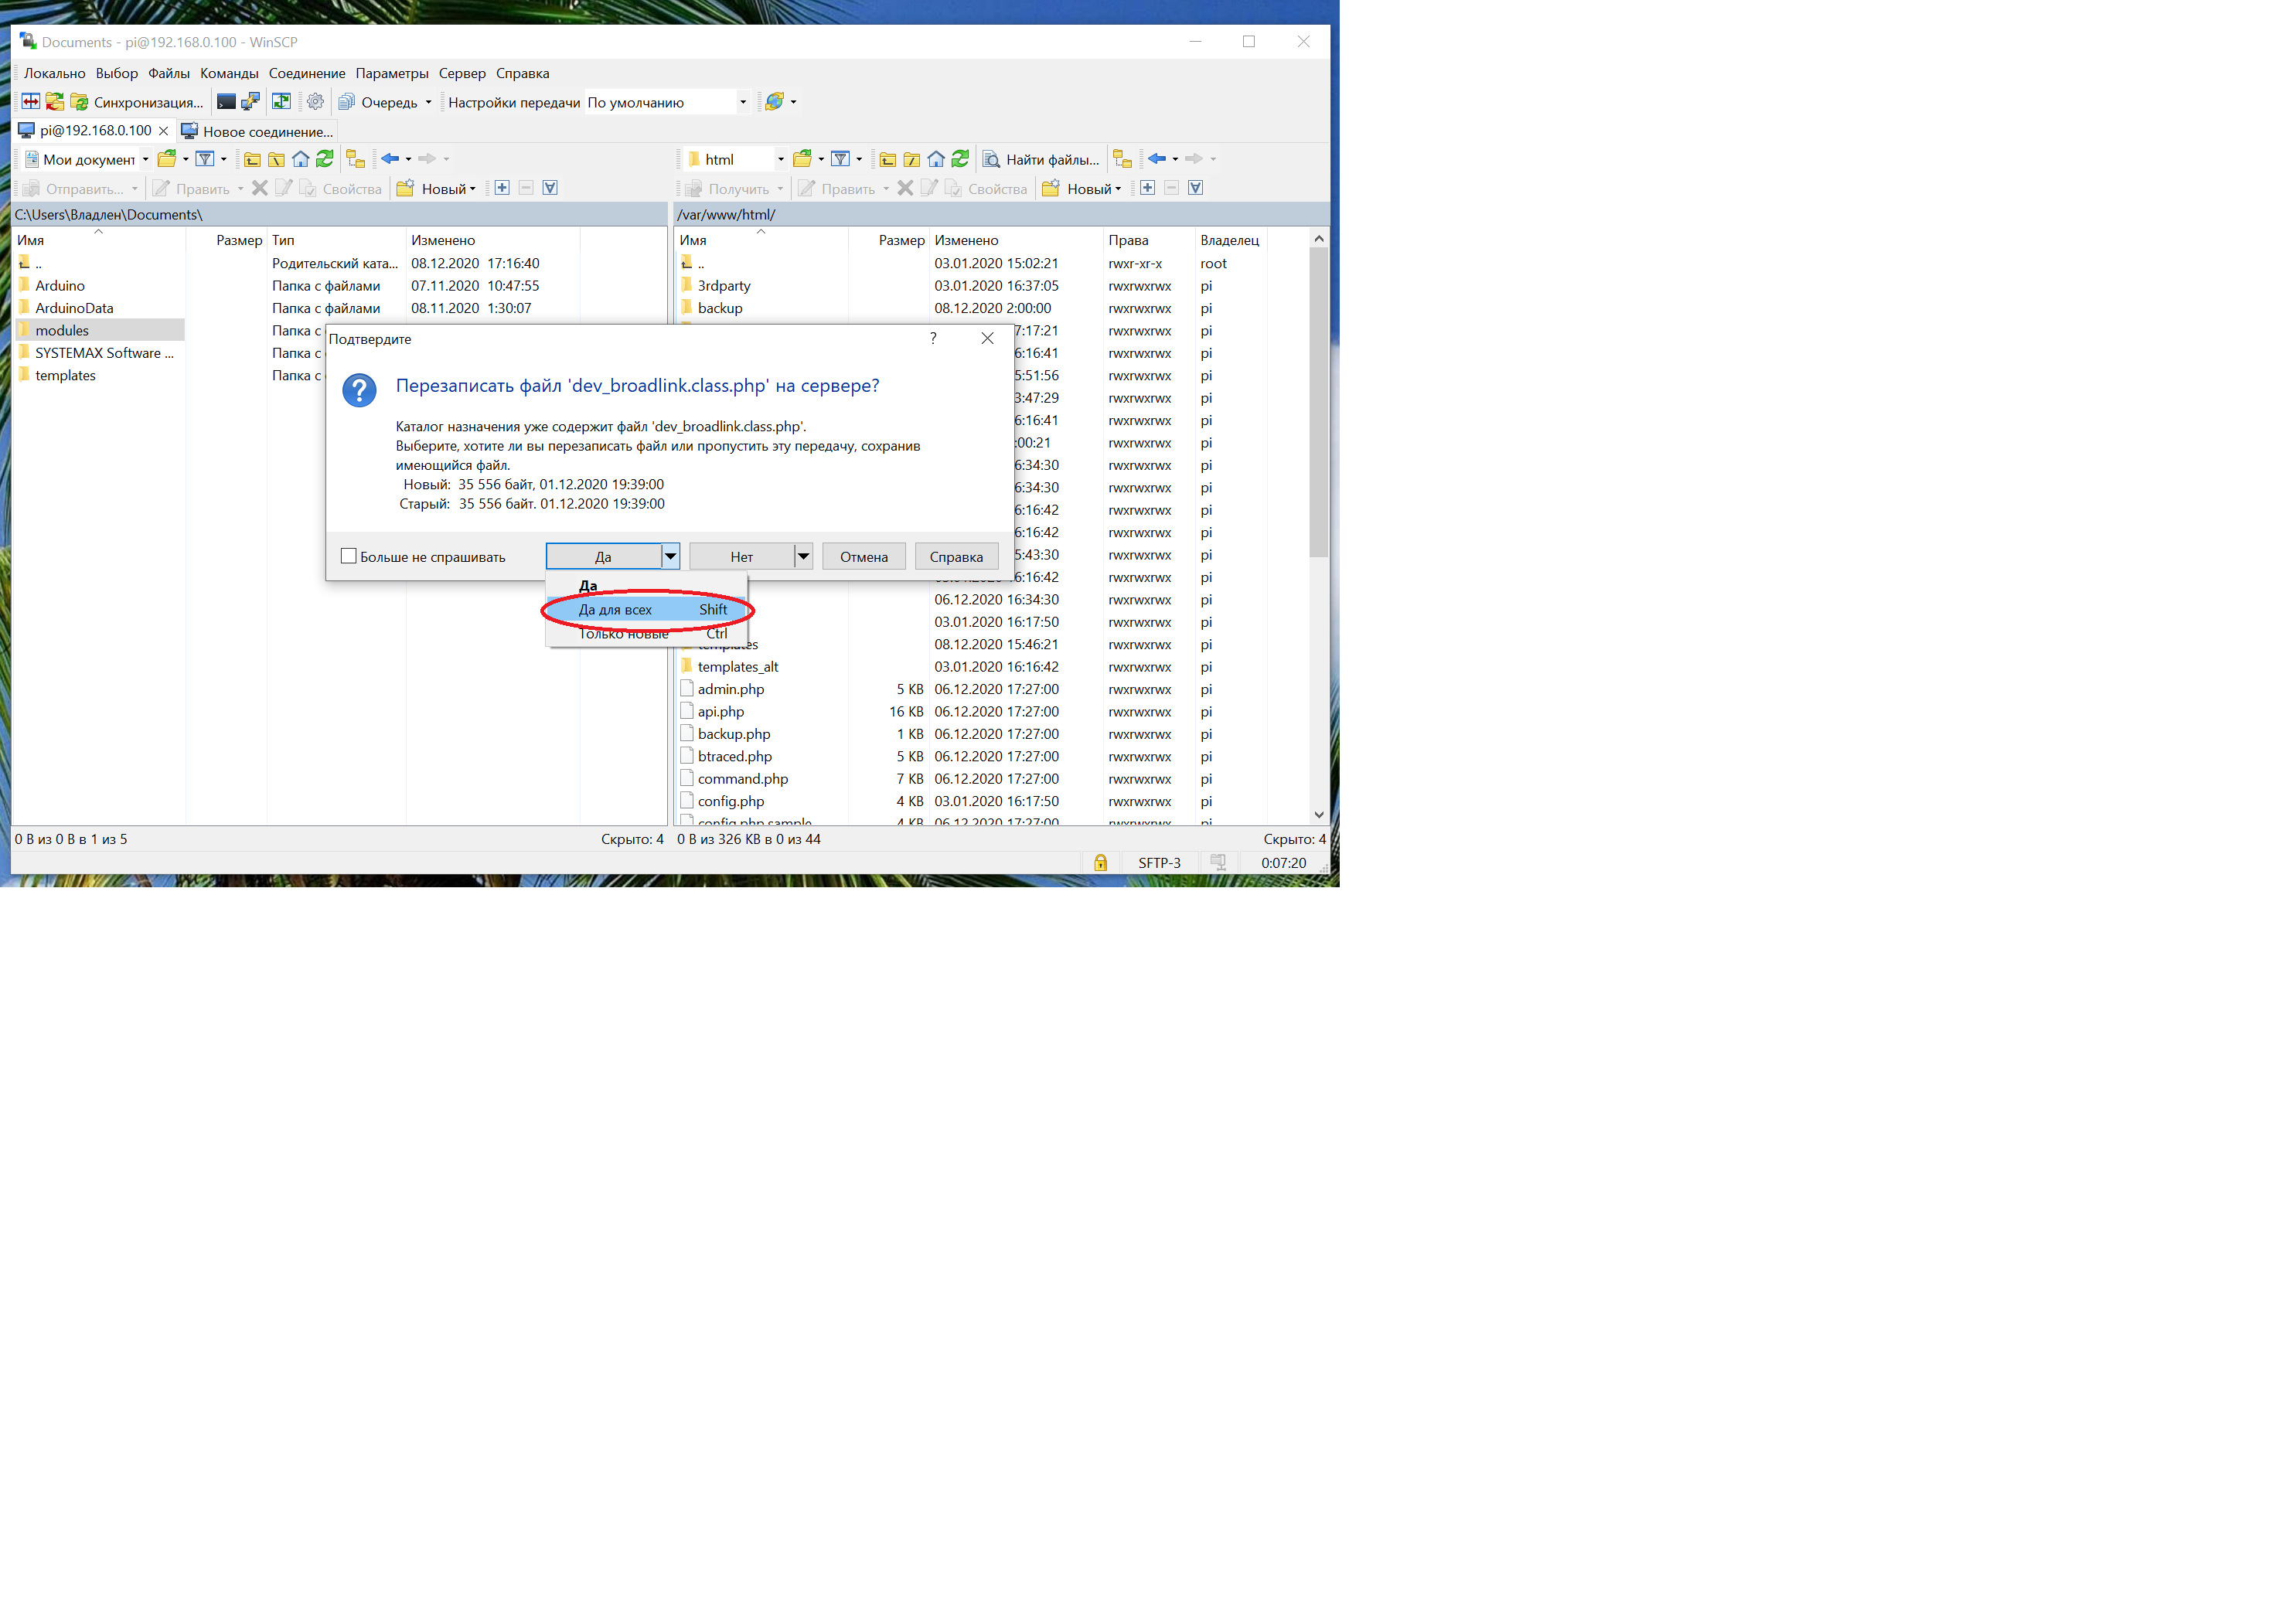Click the local panel filter icon
Image resolution: width=2296 pixels, height=1623 pixels.
(205, 159)
